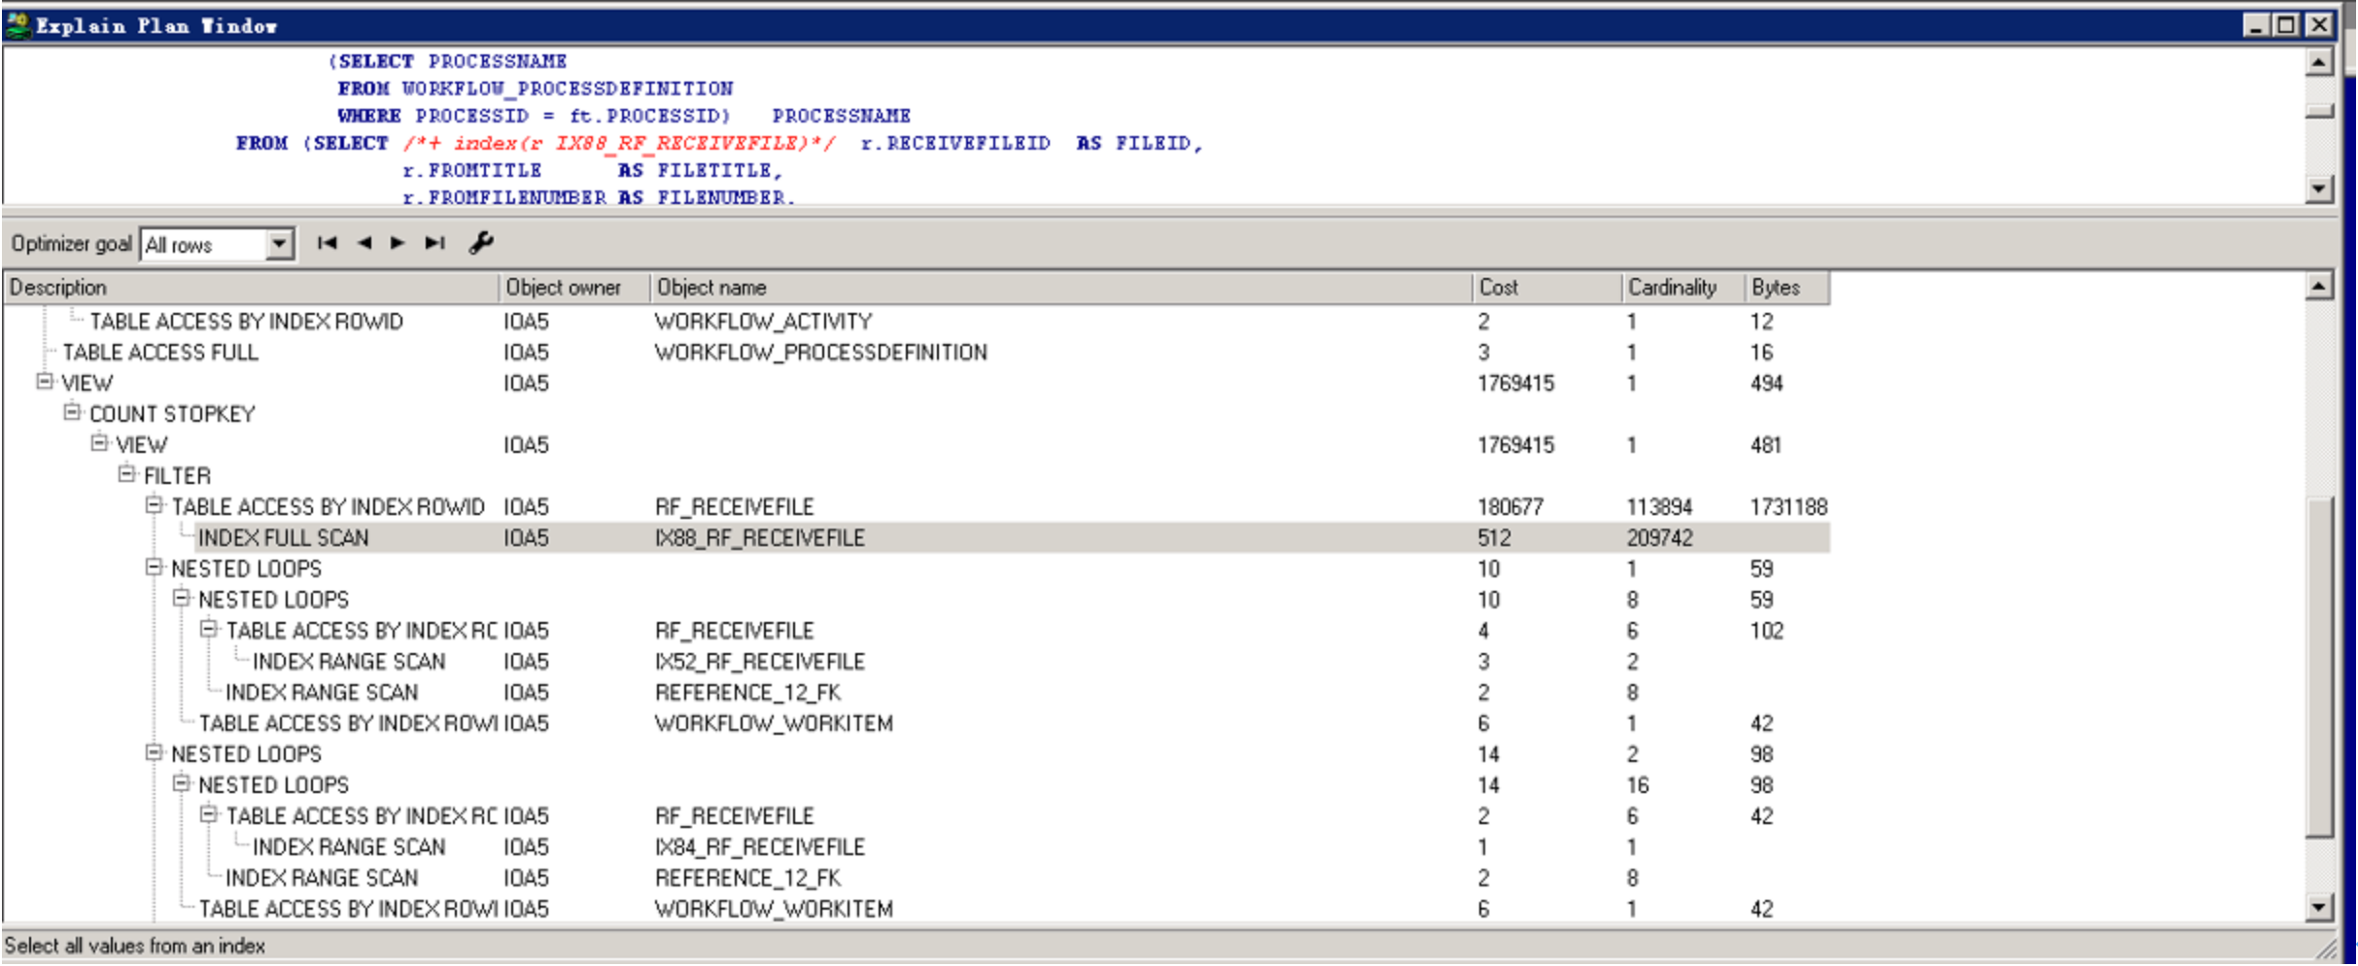Collapse table access node above IX52_RF_RECEIVEFILE
Viewport: 2358px width, 966px height.
(207, 630)
